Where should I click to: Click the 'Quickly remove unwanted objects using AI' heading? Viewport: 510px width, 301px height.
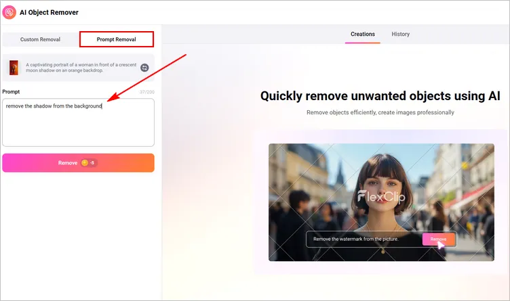click(380, 96)
